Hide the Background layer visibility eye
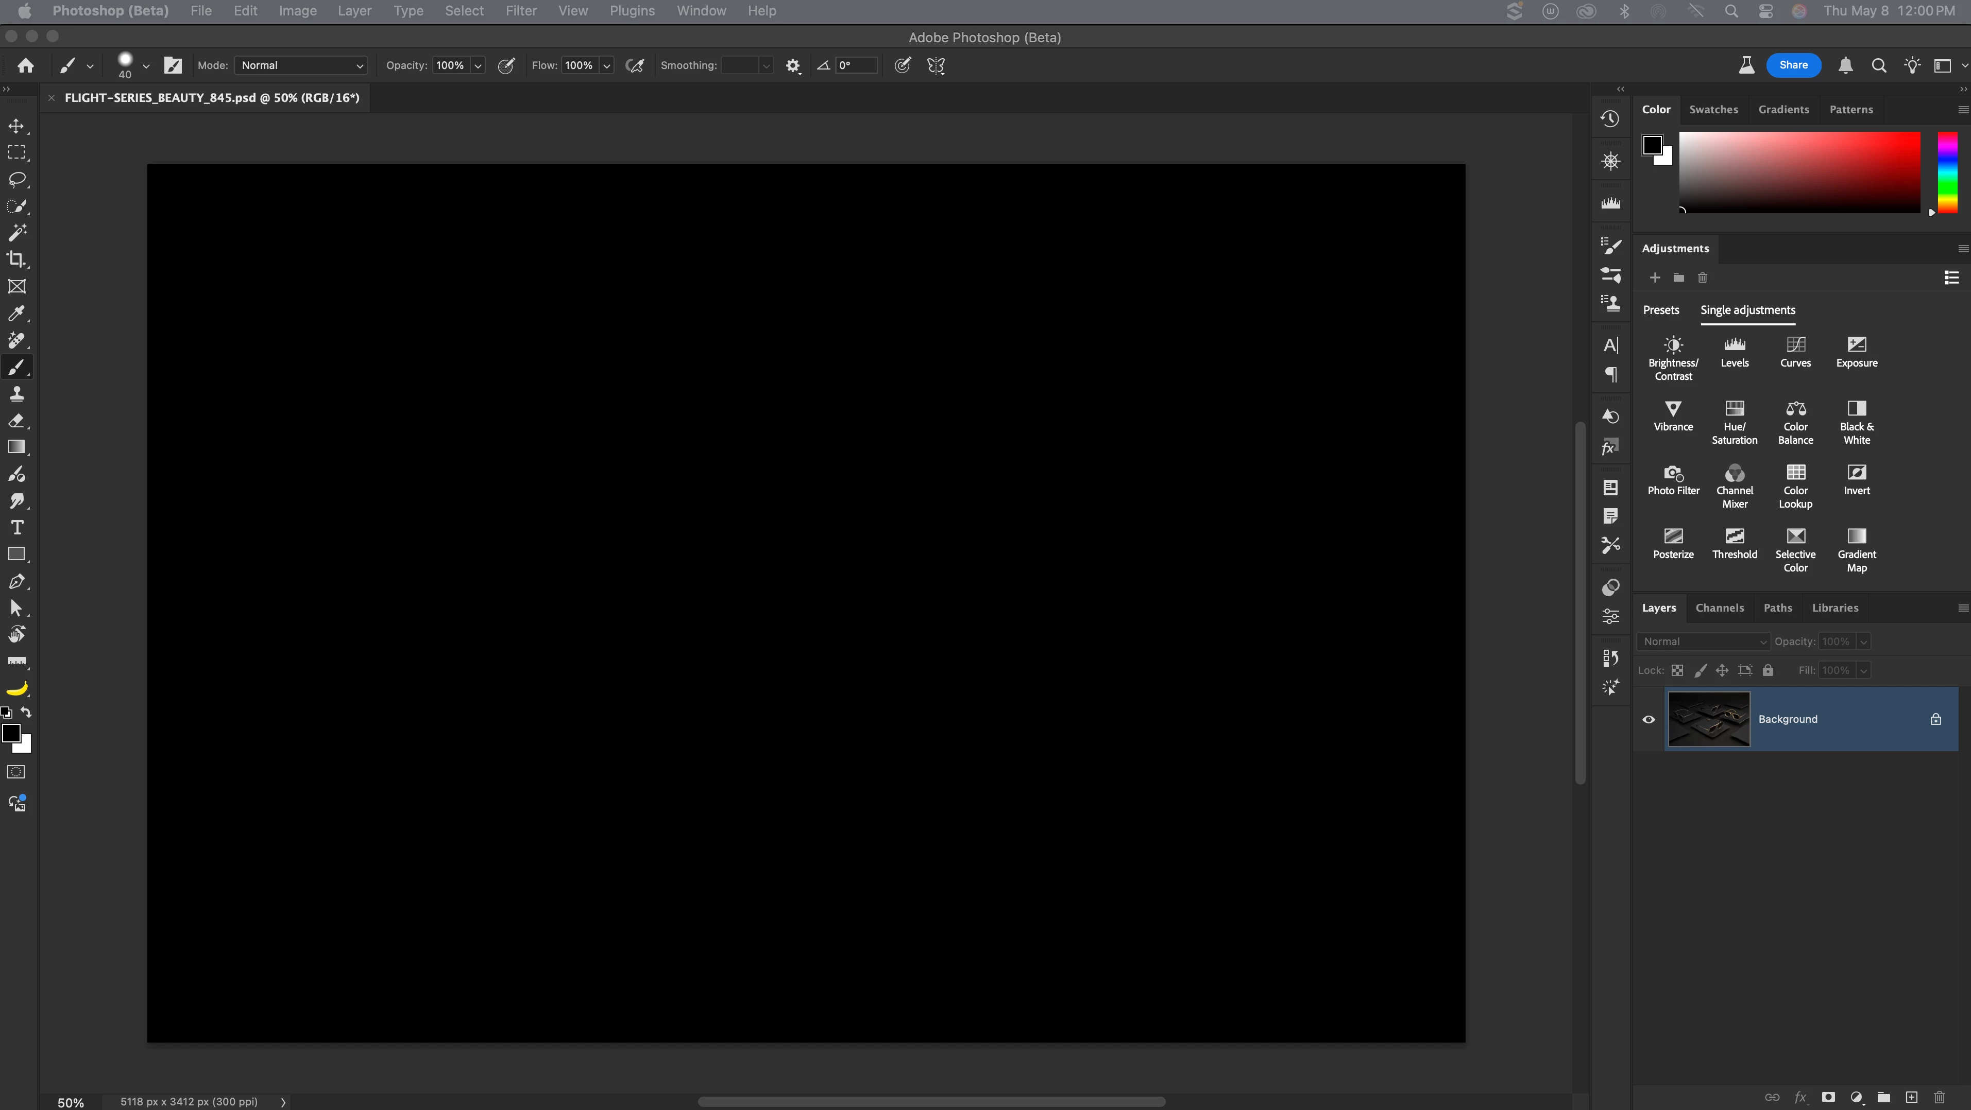Viewport: 1971px width, 1110px height. click(1649, 719)
